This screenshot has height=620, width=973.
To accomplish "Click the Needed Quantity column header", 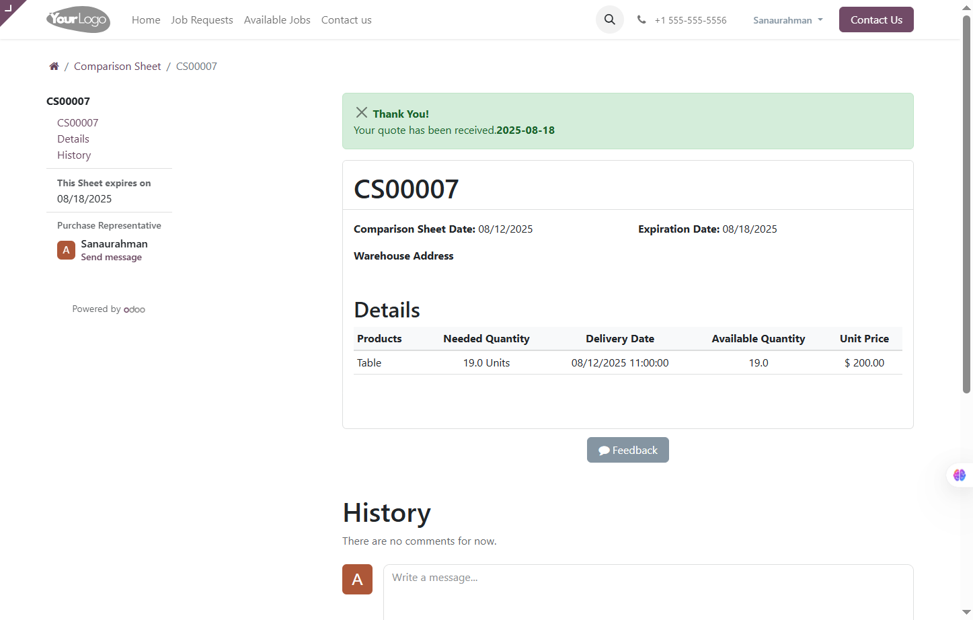I will coord(486,338).
